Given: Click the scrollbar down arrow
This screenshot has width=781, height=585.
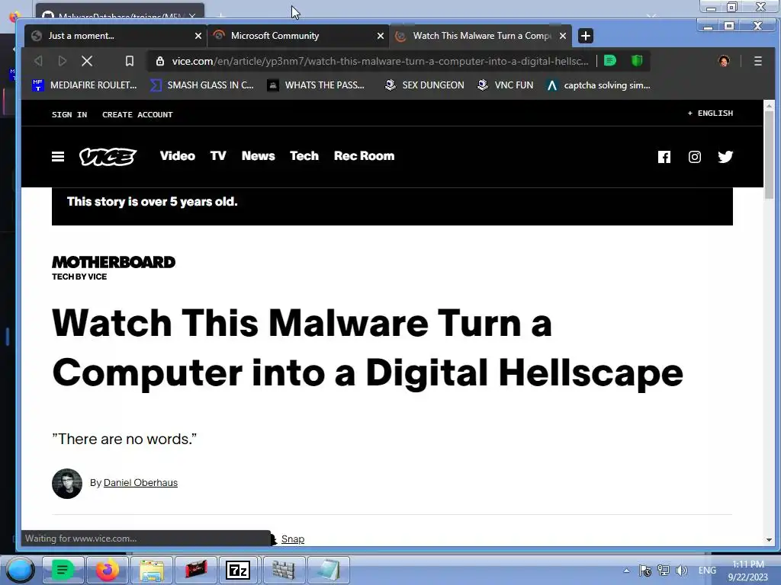Looking at the screenshot, I should pos(769,540).
